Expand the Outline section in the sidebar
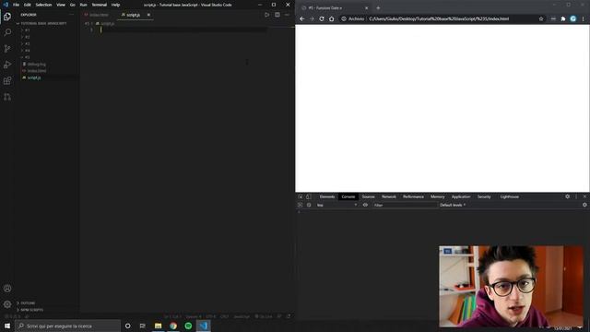Image resolution: width=590 pixels, height=332 pixels. (27, 303)
